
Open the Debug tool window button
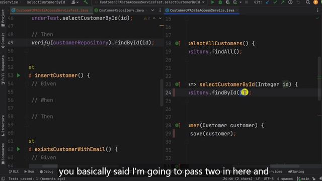point(47,171)
